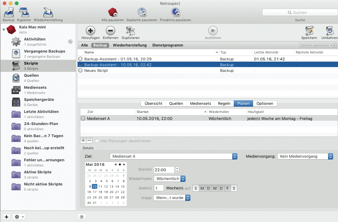
Task: Click the Hinzufügen plus icon
Action: tap(90, 31)
